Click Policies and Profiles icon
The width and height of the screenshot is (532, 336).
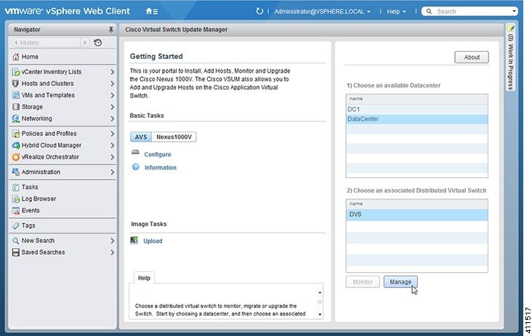tap(15, 134)
